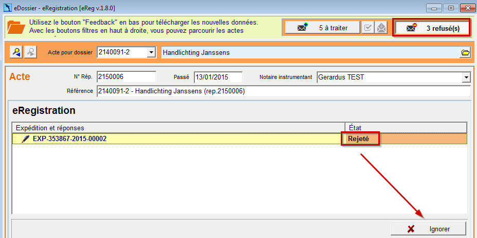Screen dimensions: 477x238
Task: Click the Passé date field 13/01/2015
Action: pyautogui.click(x=218, y=77)
